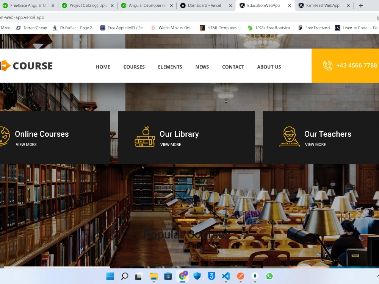
Task: Click VIEW MORE under Online Courses
Action: coord(26,144)
